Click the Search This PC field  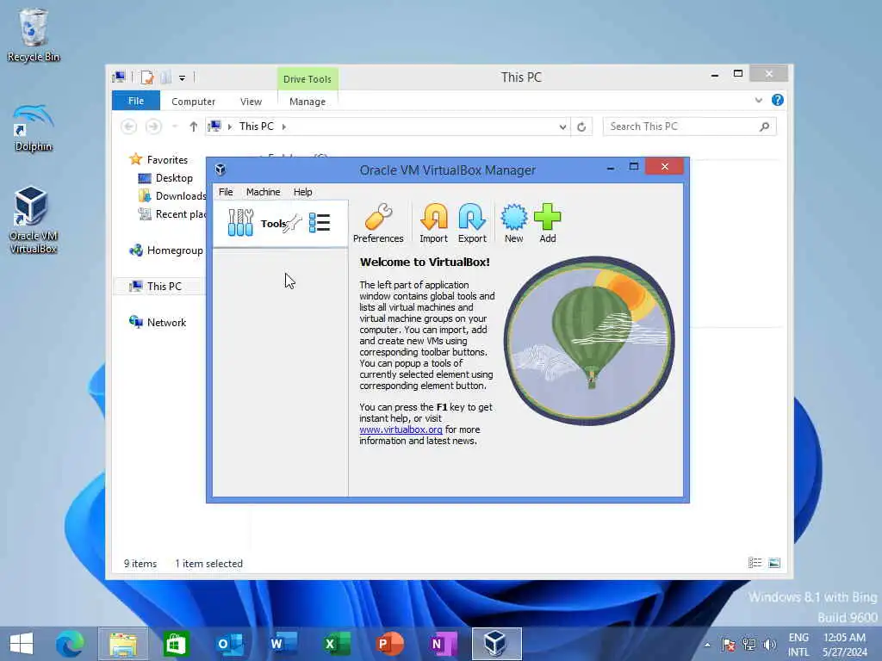pos(689,127)
